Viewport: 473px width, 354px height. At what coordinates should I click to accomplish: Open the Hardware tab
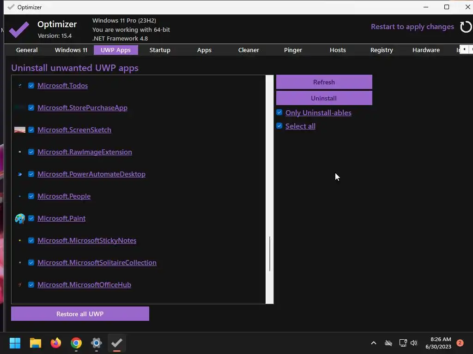coord(426,50)
